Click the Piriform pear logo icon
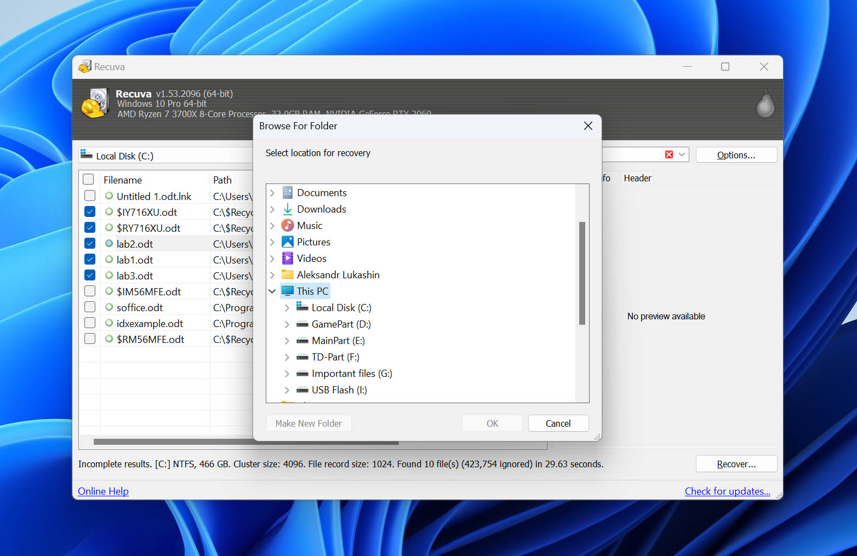 [765, 104]
